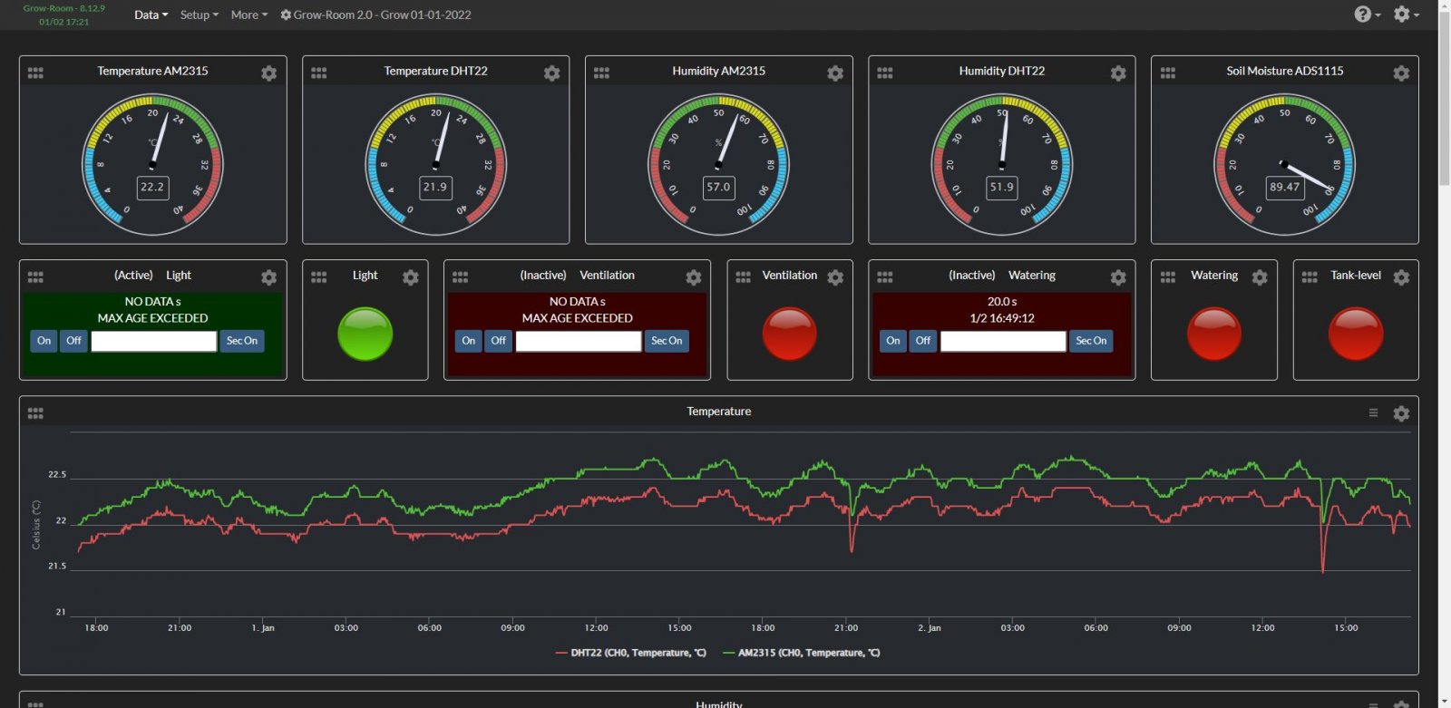Turn Off the Ventilation output

click(x=498, y=341)
